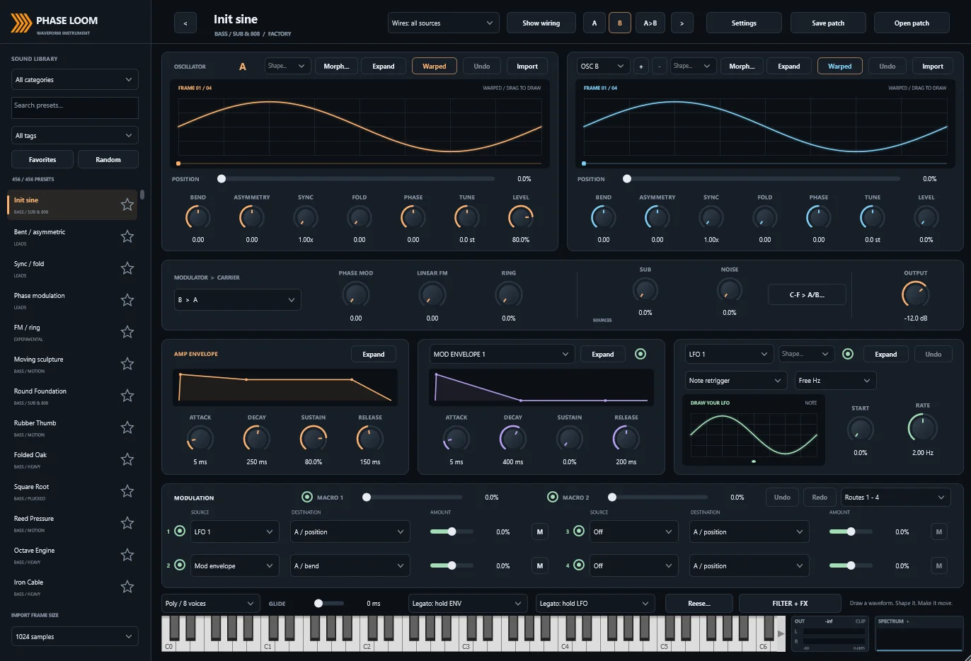The image size is (971, 661).
Task: Go to previous preset with left arrow
Action: tap(185, 23)
